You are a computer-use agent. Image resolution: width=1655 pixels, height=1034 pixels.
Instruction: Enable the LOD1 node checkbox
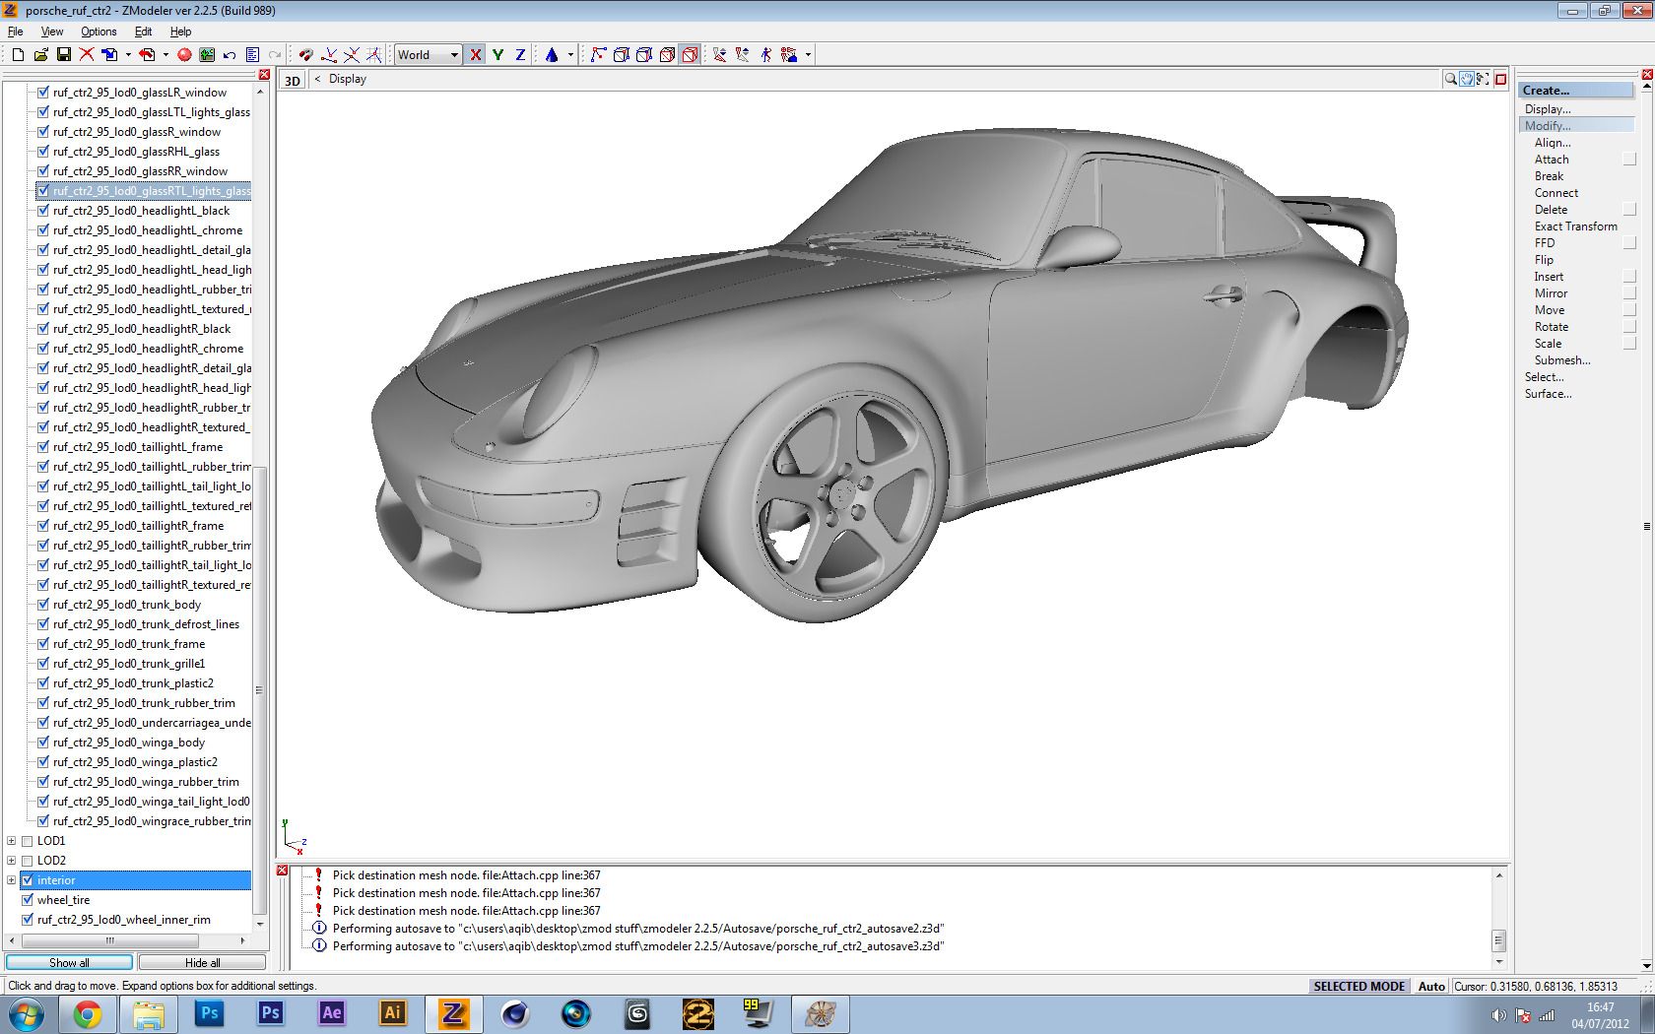pyautogui.click(x=28, y=841)
